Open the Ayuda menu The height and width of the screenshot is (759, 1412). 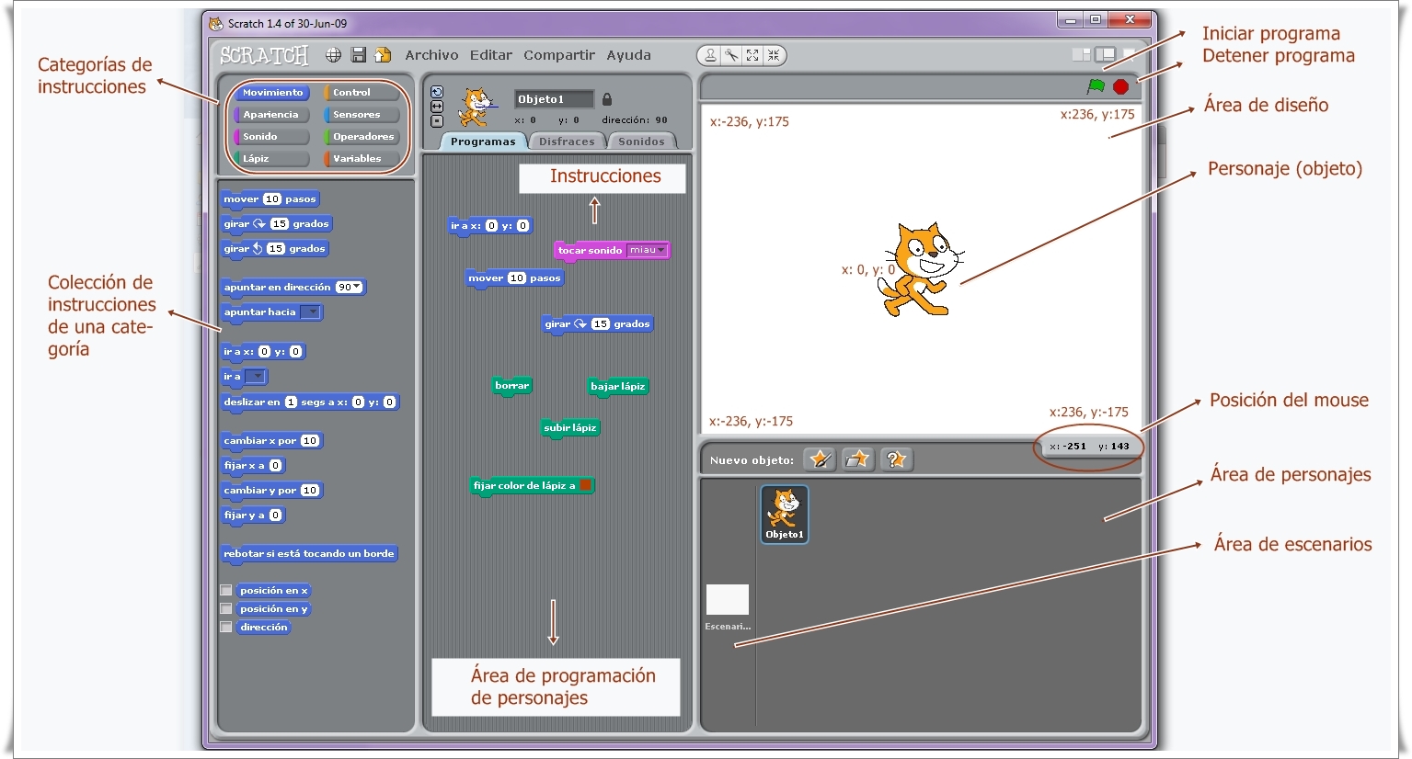click(628, 55)
